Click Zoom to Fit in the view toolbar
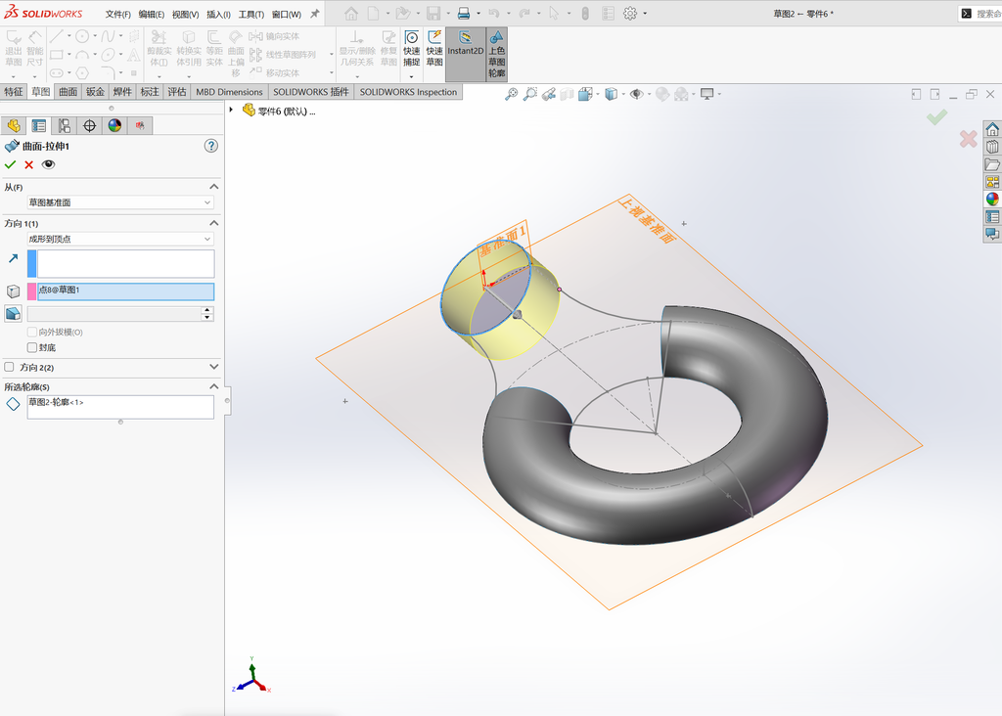Viewport: 1002px width, 716px height. (x=511, y=95)
